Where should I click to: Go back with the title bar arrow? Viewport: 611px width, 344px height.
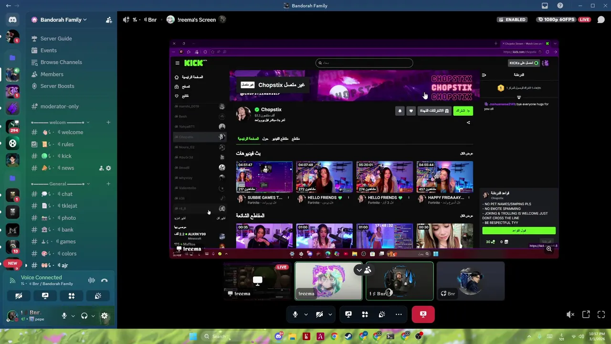pos(8,6)
